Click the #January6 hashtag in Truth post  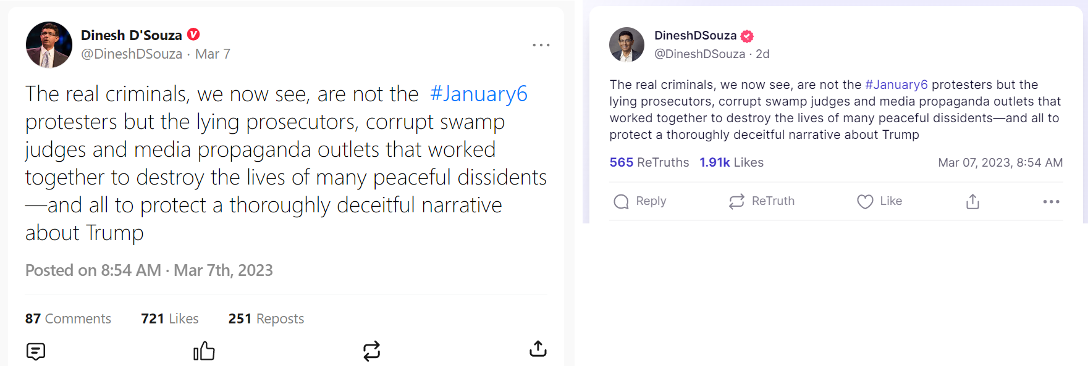pos(896,85)
